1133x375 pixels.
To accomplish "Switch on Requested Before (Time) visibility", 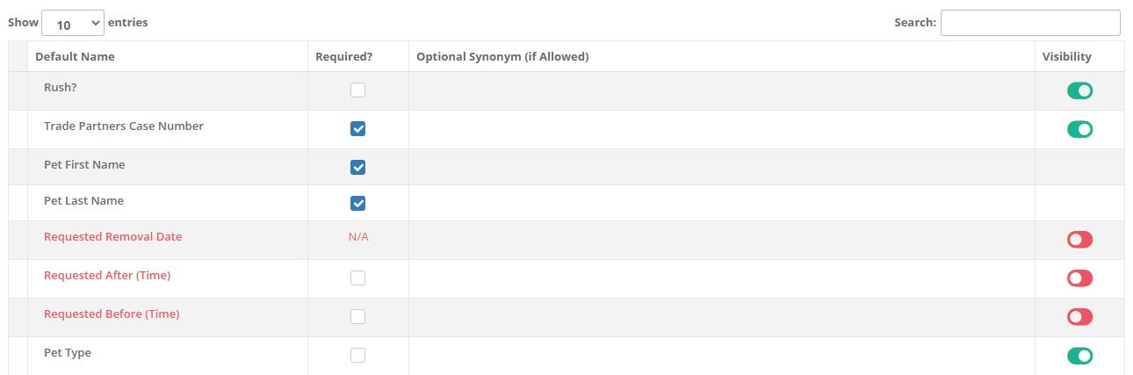I will click(x=1079, y=316).
